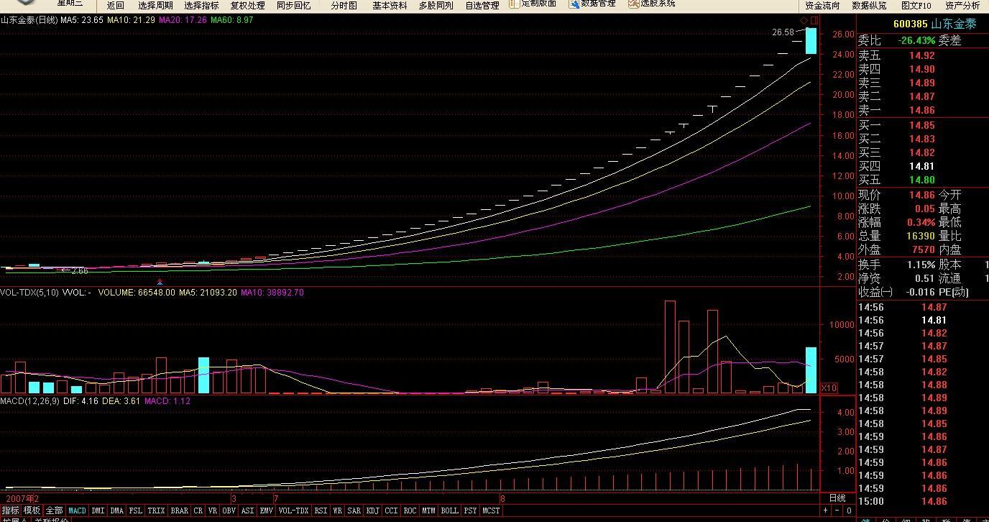
Task: Select the 指标 tab
Action: (x=10, y=510)
